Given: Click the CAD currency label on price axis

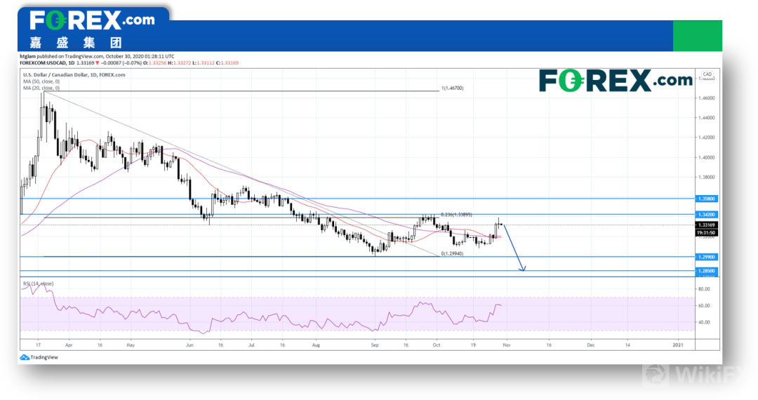Looking at the screenshot, I should (x=707, y=74).
